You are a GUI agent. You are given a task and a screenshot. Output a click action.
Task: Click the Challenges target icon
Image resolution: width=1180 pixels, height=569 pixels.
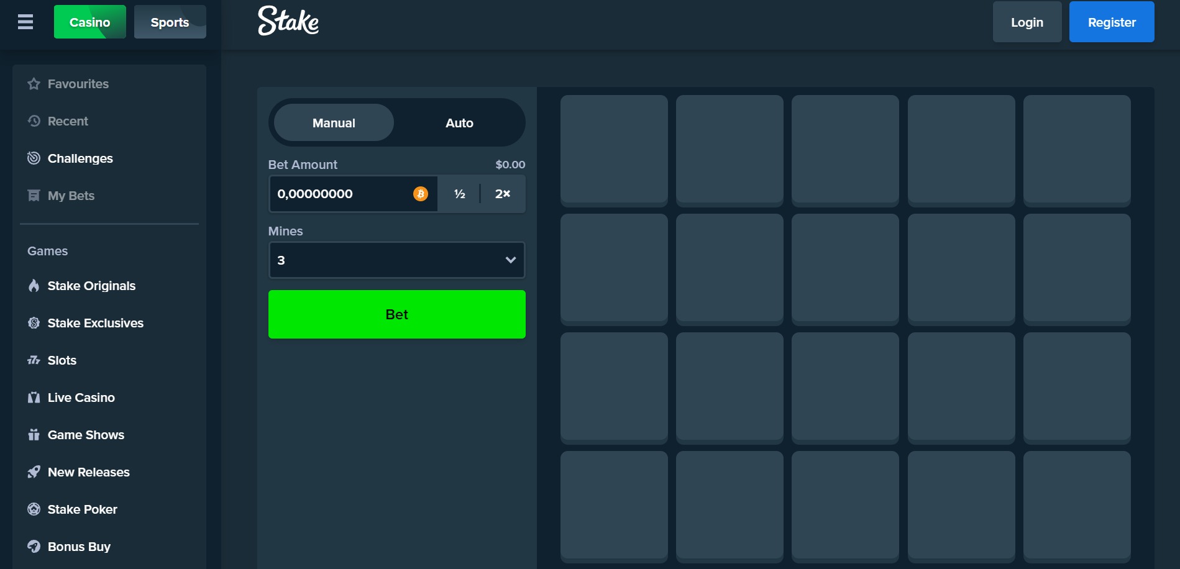tap(34, 158)
